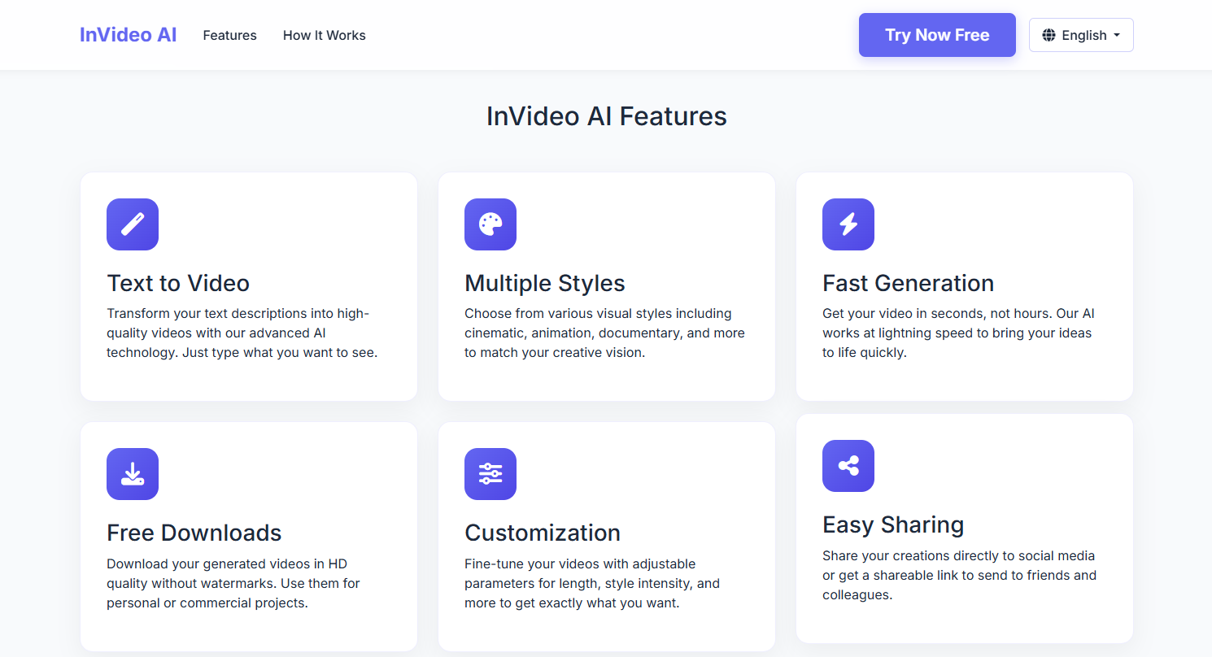
Task: Click the text starting 'Get your video in seconds'
Action: [959, 333]
